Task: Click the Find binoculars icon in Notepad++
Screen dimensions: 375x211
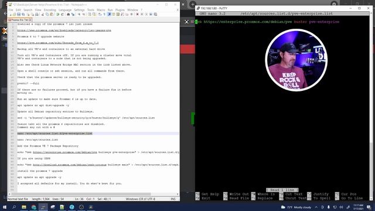Action: (x=68, y=14)
